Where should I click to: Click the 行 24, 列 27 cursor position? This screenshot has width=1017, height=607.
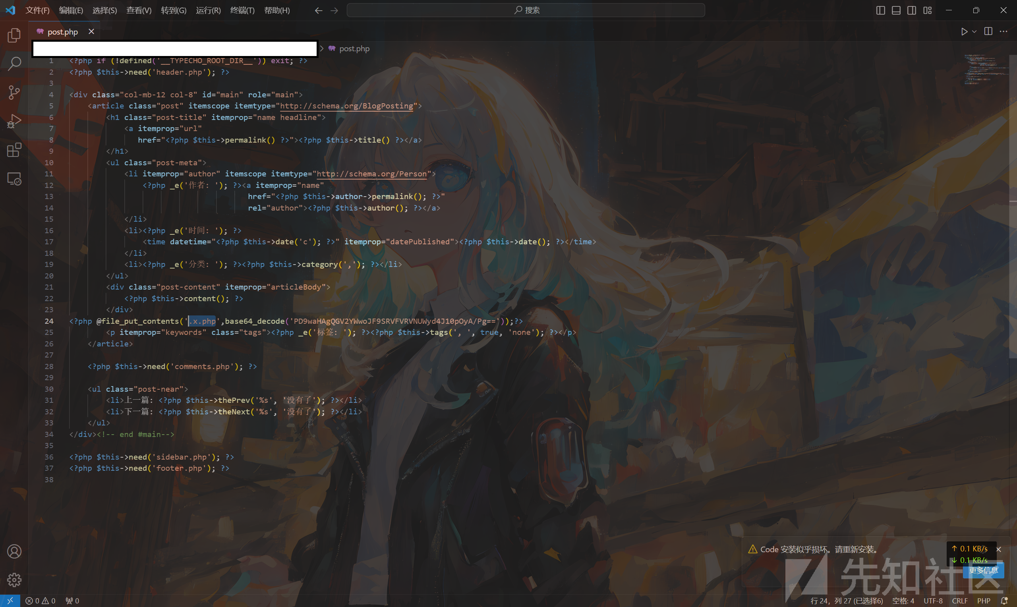(847, 601)
